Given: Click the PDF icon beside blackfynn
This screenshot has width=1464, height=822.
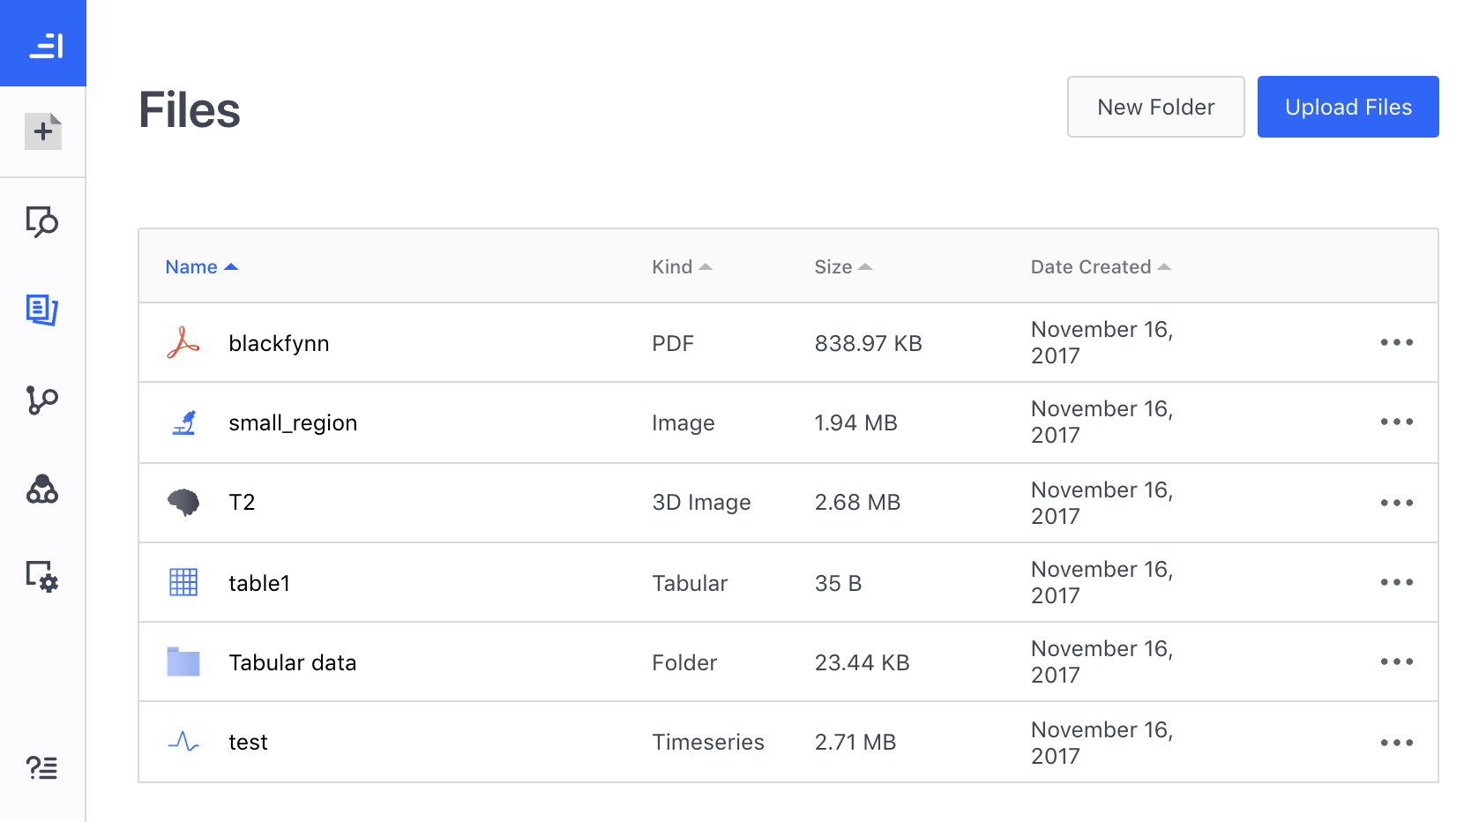Looking at the screenshot, I should pos(183,343).
